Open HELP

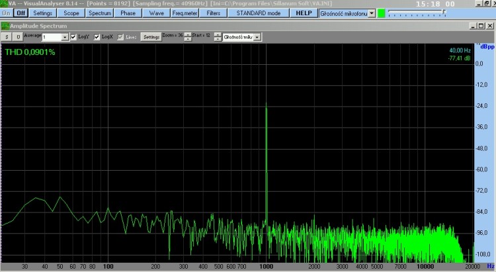(304, 13)
